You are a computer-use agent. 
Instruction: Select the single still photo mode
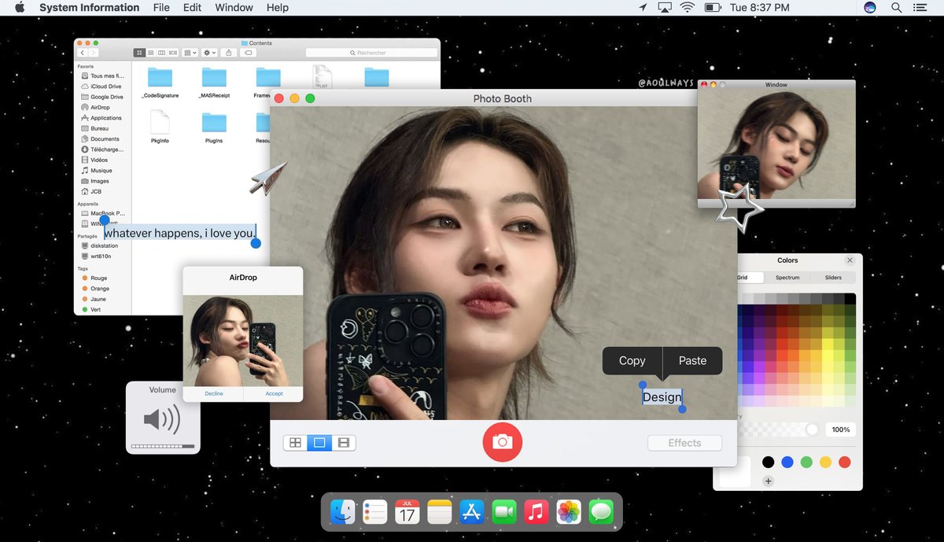pos(319,443)
